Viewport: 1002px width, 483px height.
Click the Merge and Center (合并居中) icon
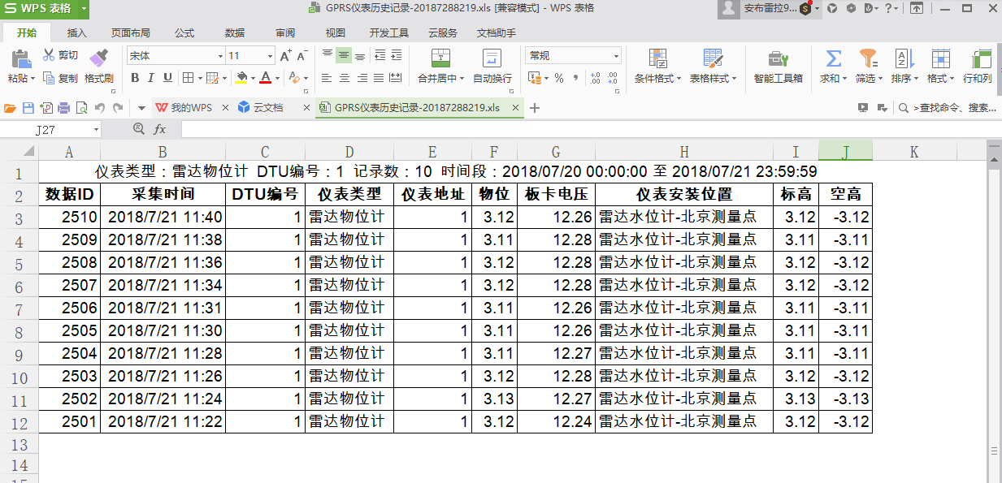440,58
